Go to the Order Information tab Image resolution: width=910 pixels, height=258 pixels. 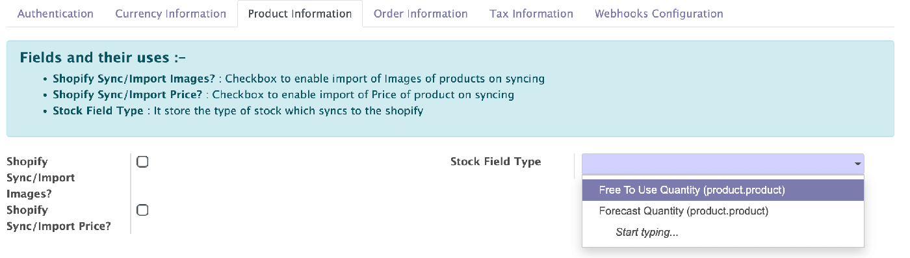point(421,14)
